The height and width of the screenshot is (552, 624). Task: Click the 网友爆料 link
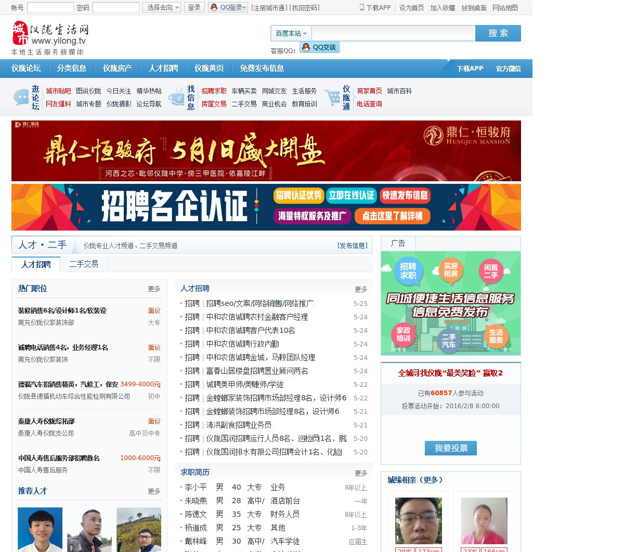point(58,104)
